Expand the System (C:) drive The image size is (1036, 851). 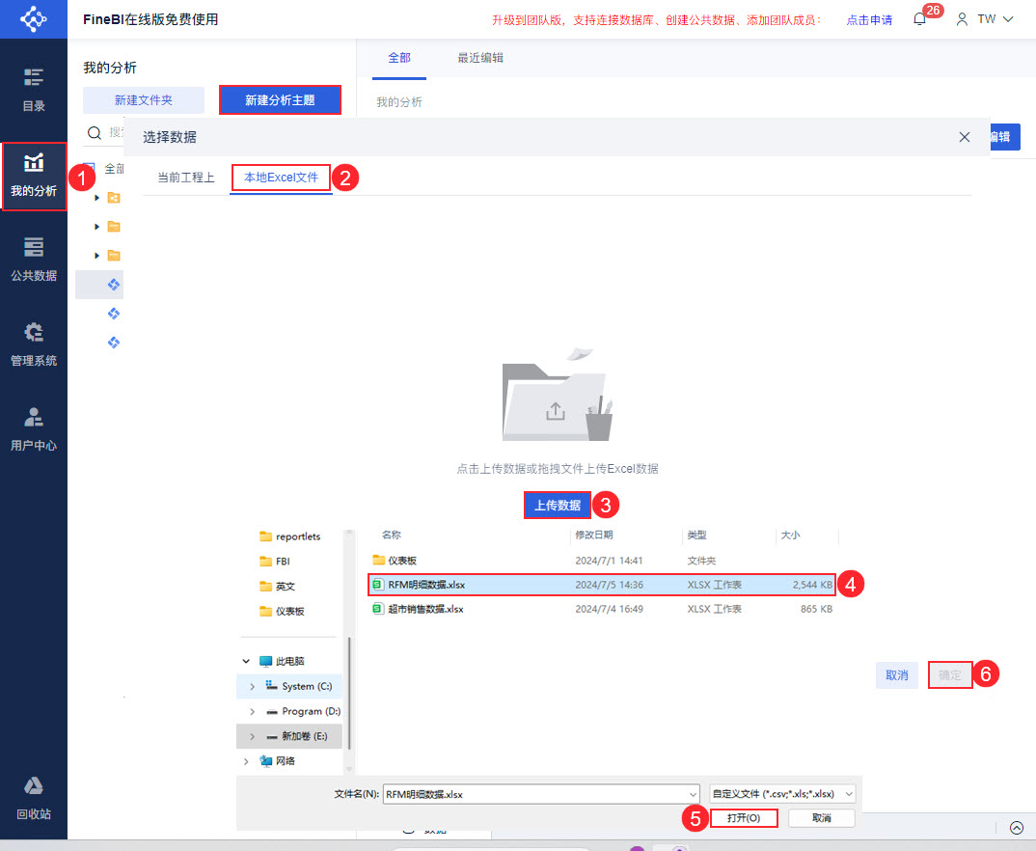[253, 686]
